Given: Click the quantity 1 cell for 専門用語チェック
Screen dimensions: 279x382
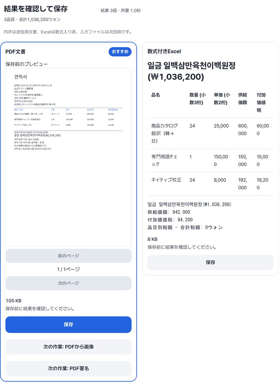Looking at the screenshot, I should pyautogui.click(x=191, y=157).
